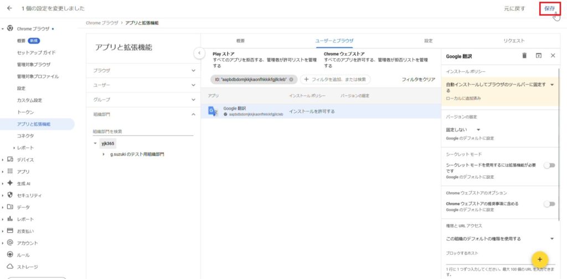Click the yellow plus floating button

click(x=539, y=259)
